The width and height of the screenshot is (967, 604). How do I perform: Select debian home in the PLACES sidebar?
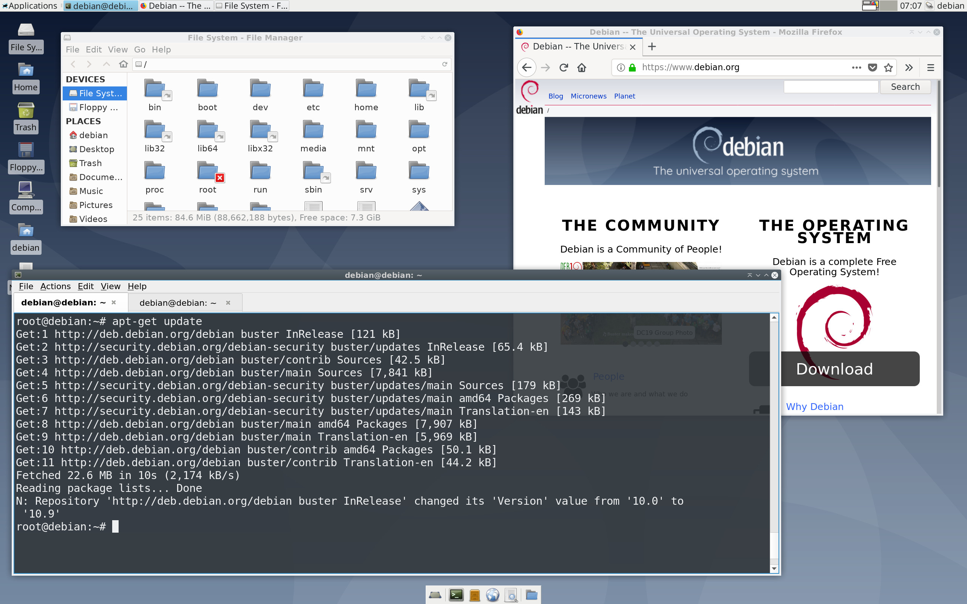pos(95,136)
